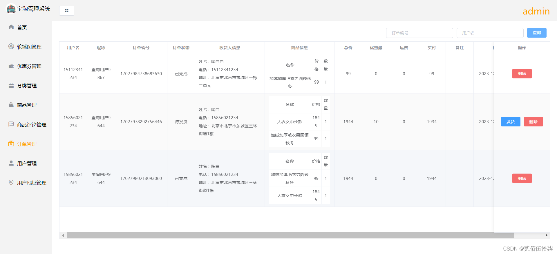
Task: Click 发货 for order 17027978292756446
Action: pyautogui.click(x=511, y=122)
